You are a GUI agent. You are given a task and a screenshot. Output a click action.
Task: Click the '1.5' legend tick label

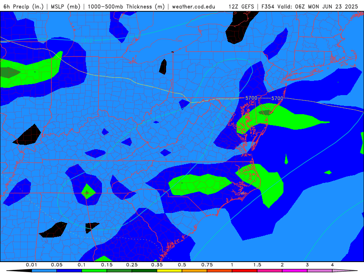[257, 265]
